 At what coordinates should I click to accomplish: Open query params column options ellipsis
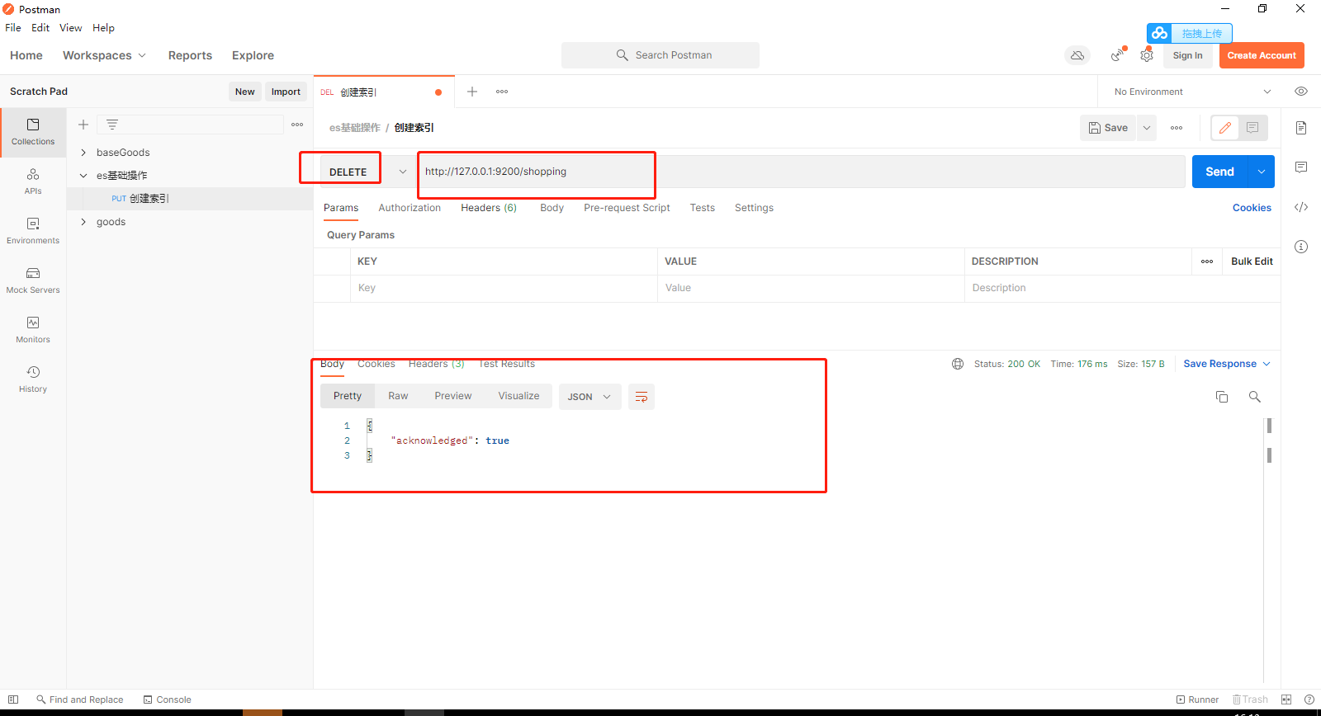click(x=1207, y=261)
